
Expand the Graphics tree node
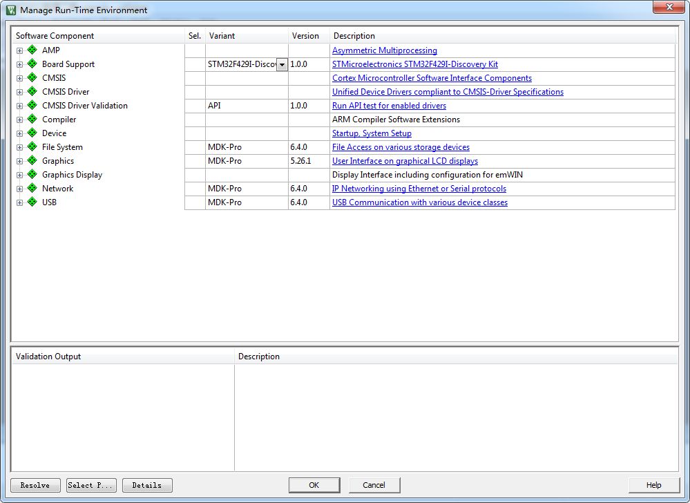[x=19, y=161]
